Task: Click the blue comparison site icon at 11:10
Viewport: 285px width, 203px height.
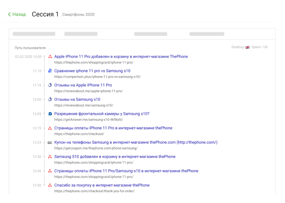Action: 50,71
